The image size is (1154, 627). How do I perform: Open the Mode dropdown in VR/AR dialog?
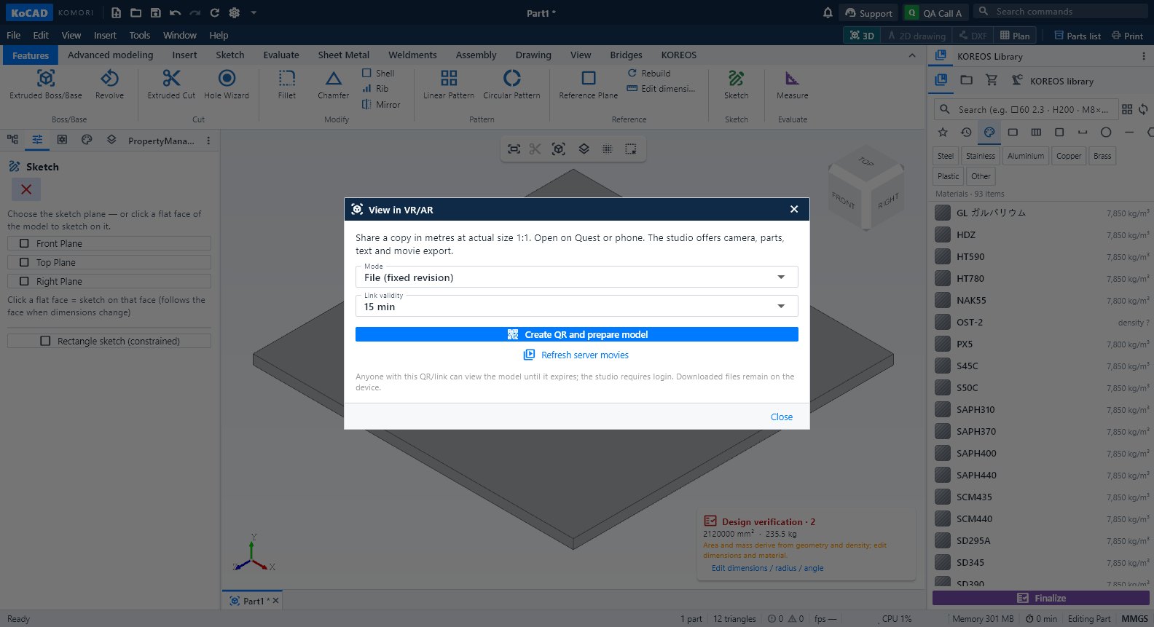576,277
